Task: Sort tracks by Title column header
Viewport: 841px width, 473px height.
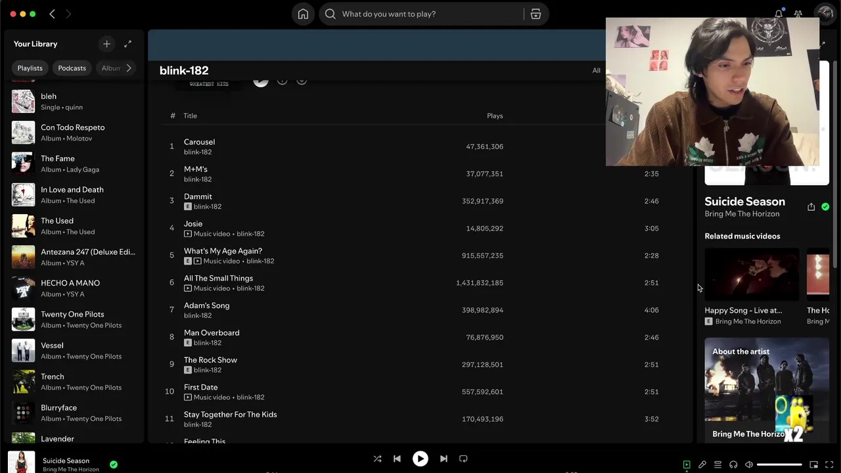Action: tap(190, 116)
